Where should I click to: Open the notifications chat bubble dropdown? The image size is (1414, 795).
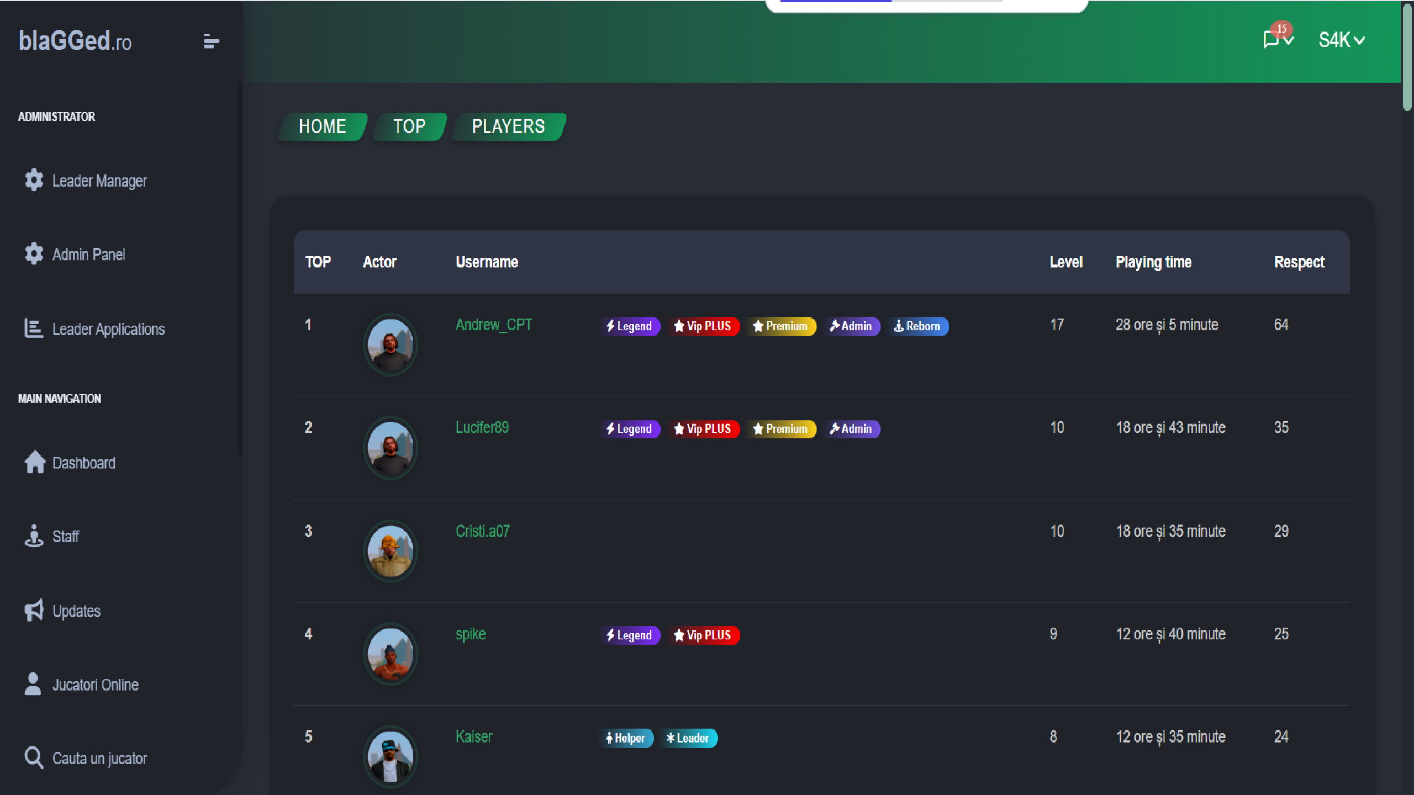1270,40
